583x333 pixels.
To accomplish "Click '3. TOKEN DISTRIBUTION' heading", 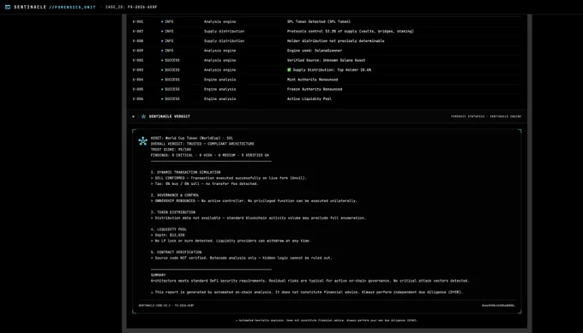I will pyautogui.click(x=173, y=212).
